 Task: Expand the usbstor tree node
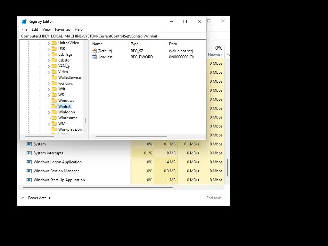pyautogui.click(x=49, y=61)
